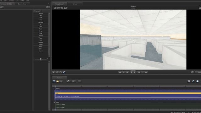This screenshot has width=201, height=113.
Task: Switch to the Clip Editor mode icon
Action: [x=54, y=81]
